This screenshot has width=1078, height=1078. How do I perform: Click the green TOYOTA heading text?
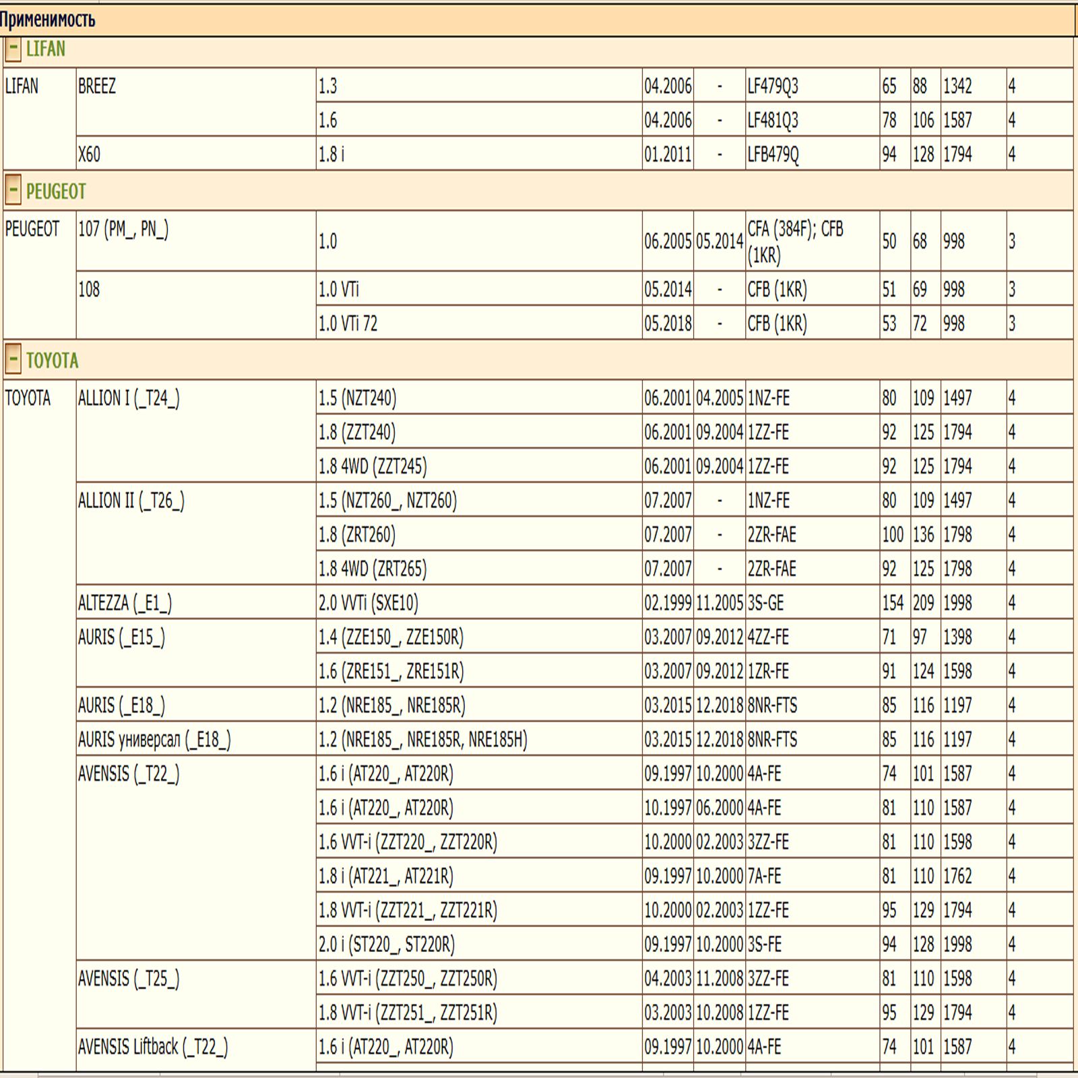(x=53, y=361)
